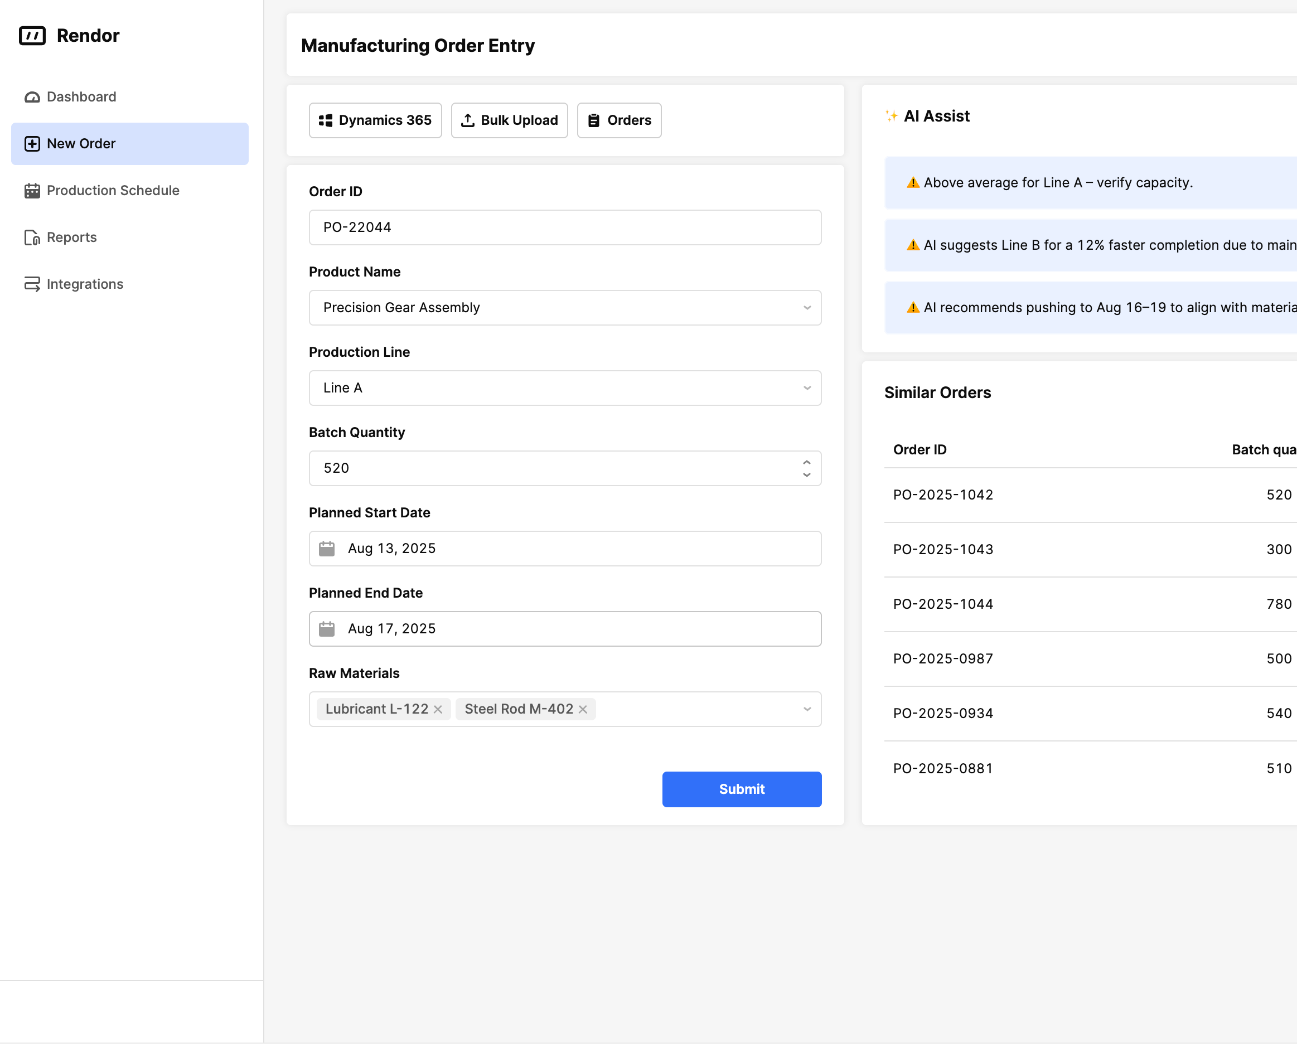Remove the Lubricant L-122 tag

[x=438, y=709]
